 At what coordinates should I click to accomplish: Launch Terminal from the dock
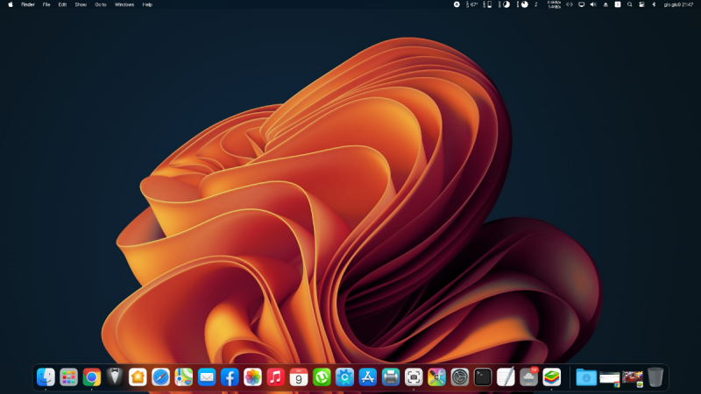[483, 377]
